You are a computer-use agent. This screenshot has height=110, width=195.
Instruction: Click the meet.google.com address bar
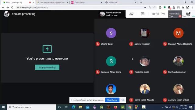click(80, 7)
